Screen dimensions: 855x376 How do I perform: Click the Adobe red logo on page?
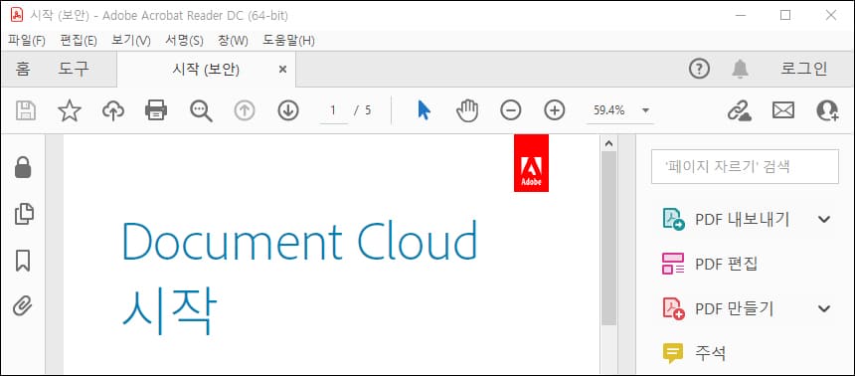pyautogui.click(x=531, y=163)
